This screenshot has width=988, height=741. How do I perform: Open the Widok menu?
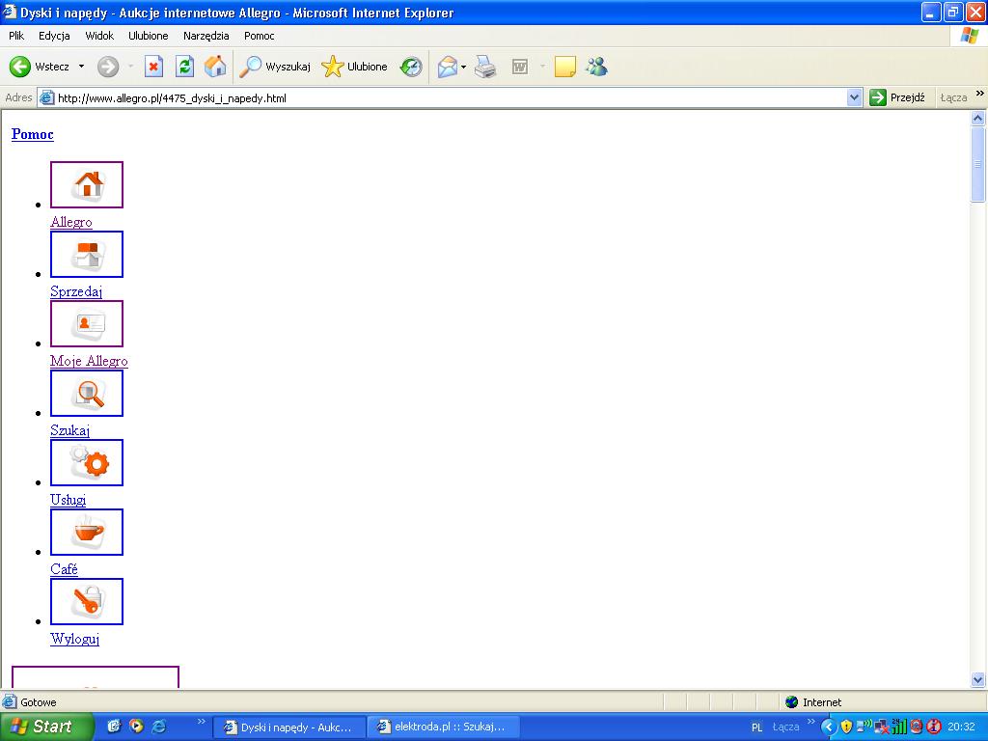click(99, 36)
